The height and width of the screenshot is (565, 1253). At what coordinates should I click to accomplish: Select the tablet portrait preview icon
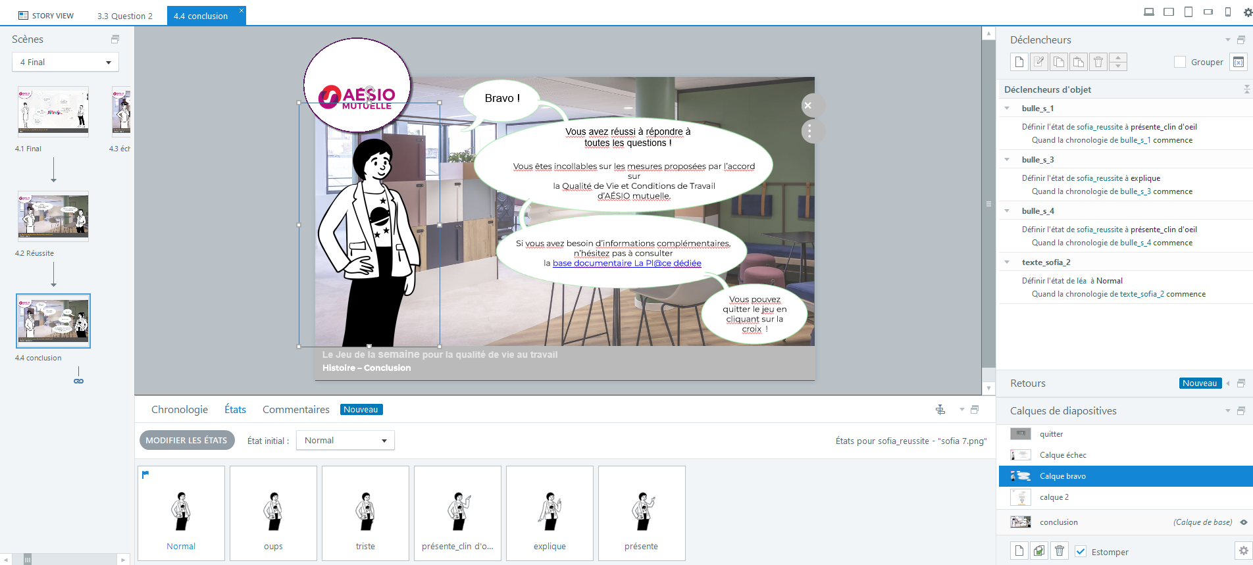click(1188, 12)
